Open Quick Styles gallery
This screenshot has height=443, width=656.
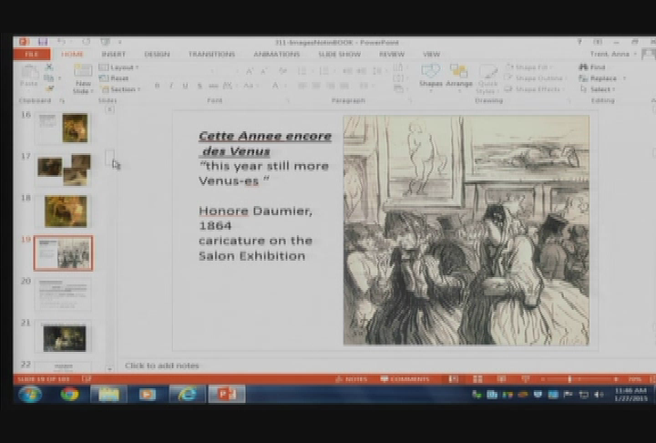pos(487,78)
